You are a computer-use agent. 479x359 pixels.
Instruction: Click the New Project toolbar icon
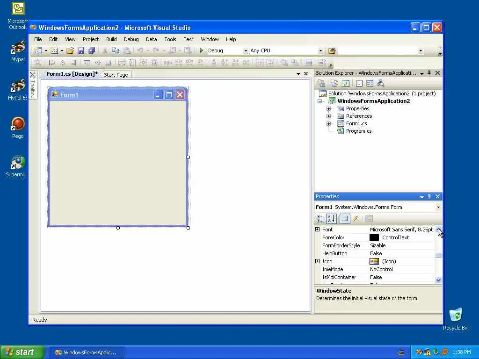tap(38, 50)
